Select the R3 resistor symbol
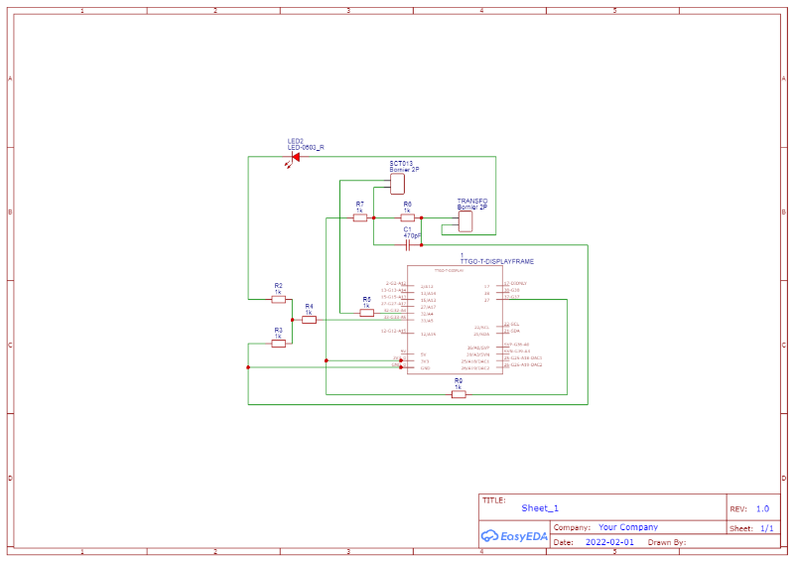794x562 pixels. pos(279,344)
